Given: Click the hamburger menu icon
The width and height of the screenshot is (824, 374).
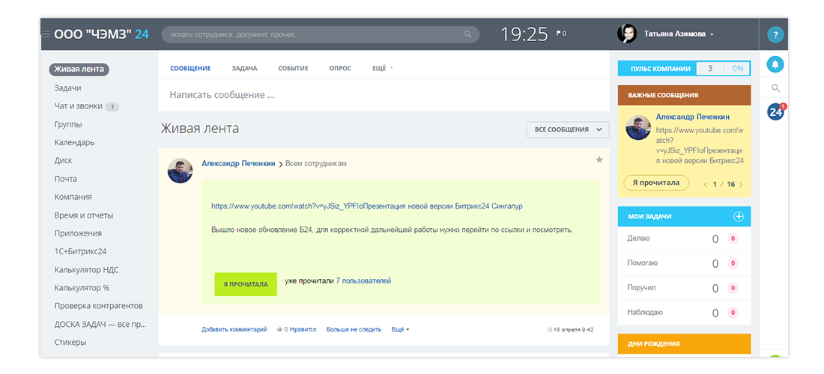Looking at the screenshot, I should click(46, 34).
